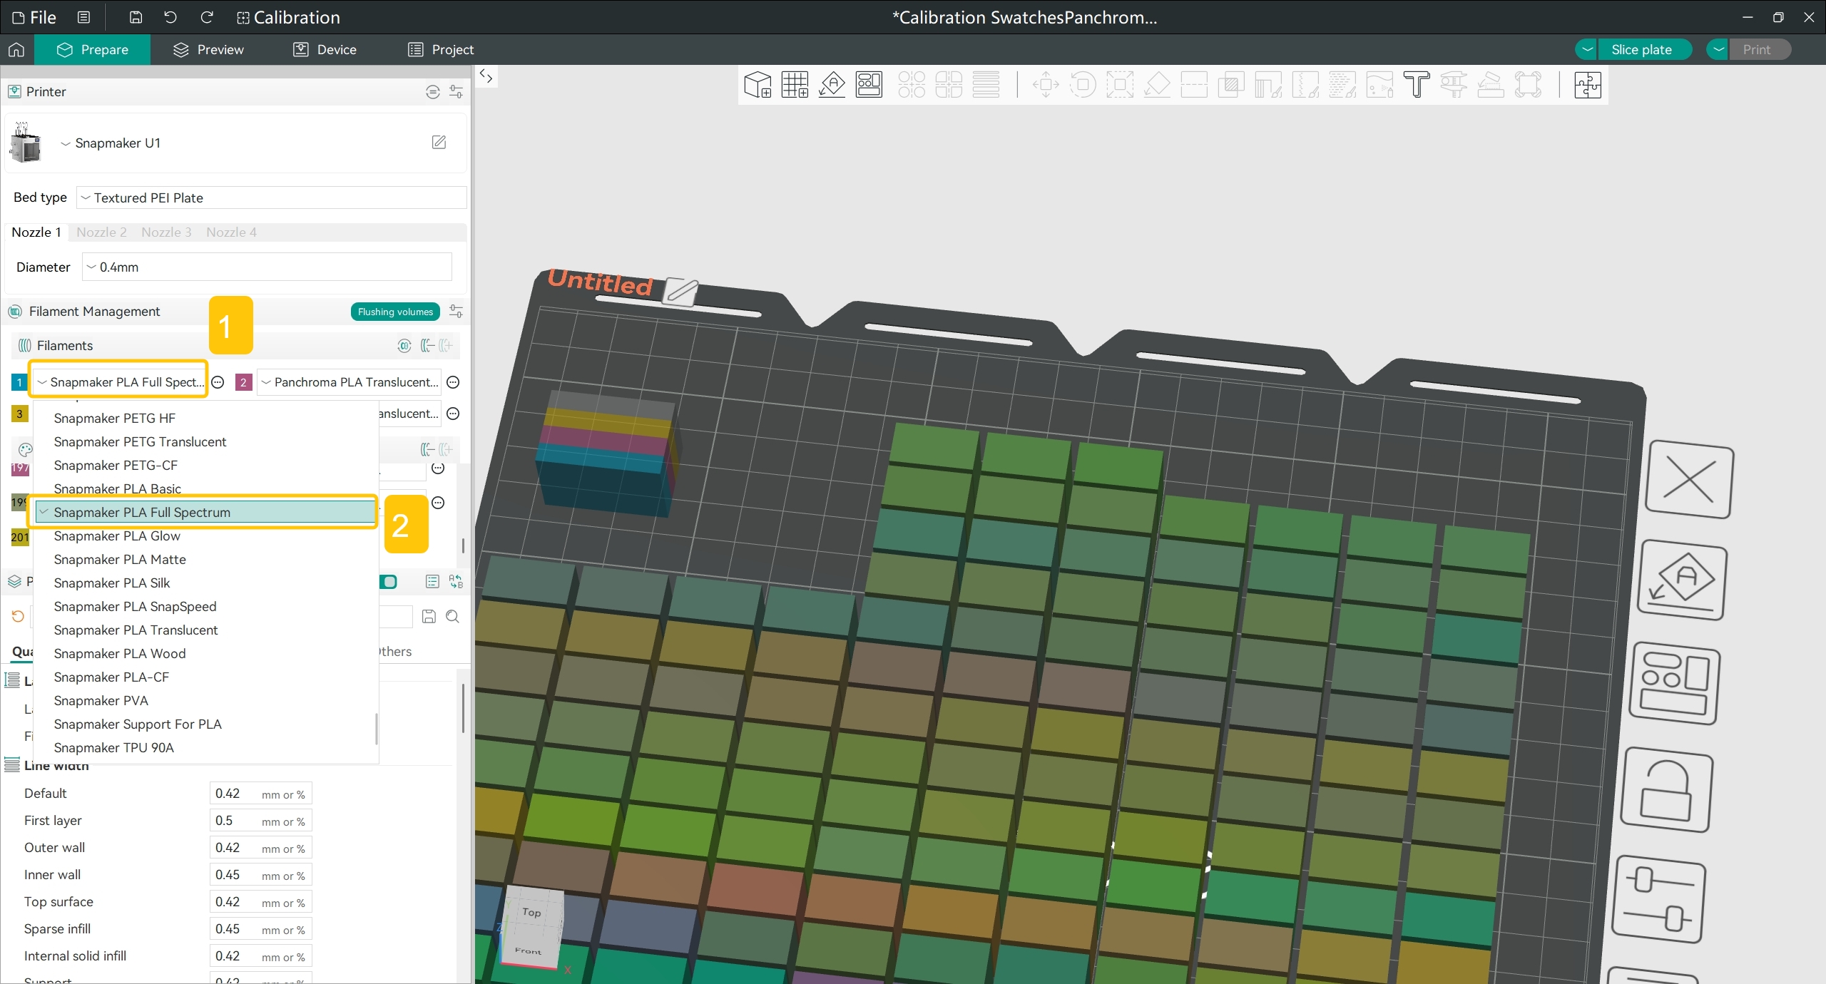The width and height of the screenshot is (1826, 984).
Task: Switch to the Preview tab
Action: click(x=208, y=50)
